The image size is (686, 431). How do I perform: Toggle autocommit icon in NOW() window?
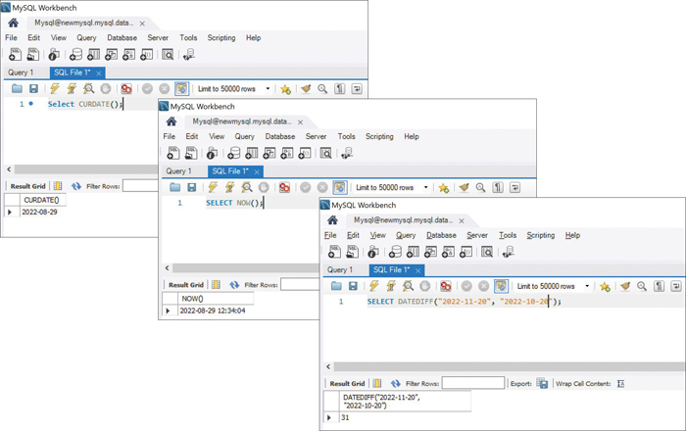339,187
